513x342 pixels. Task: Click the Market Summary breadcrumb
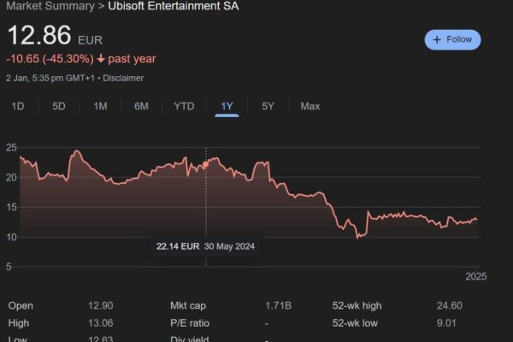[50, 6]
